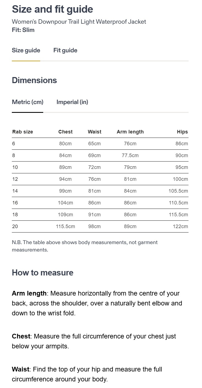This screenshot has width=202, height=388.
Task: Select the Size guide tab
Action: tap(26, 50)
